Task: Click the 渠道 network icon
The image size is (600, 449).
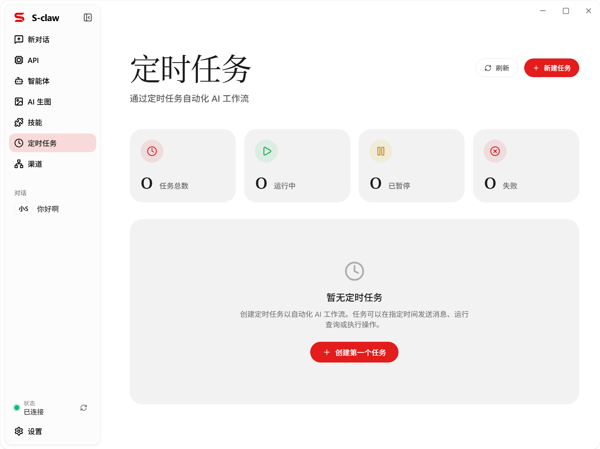Action: click(x=19, y=164)
